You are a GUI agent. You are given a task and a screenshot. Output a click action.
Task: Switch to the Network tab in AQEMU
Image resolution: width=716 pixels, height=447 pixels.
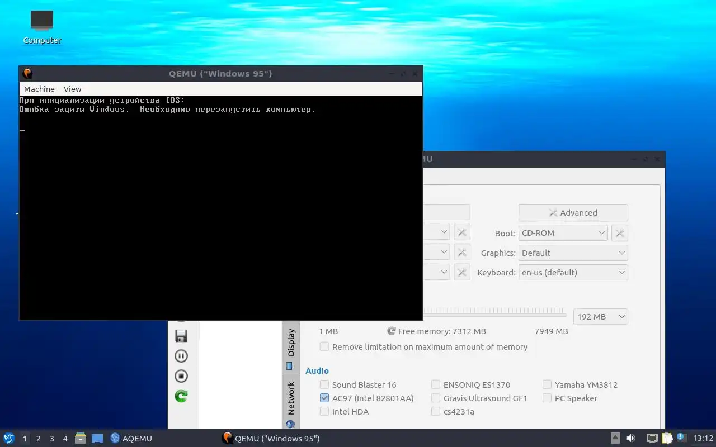click(291, 402)
